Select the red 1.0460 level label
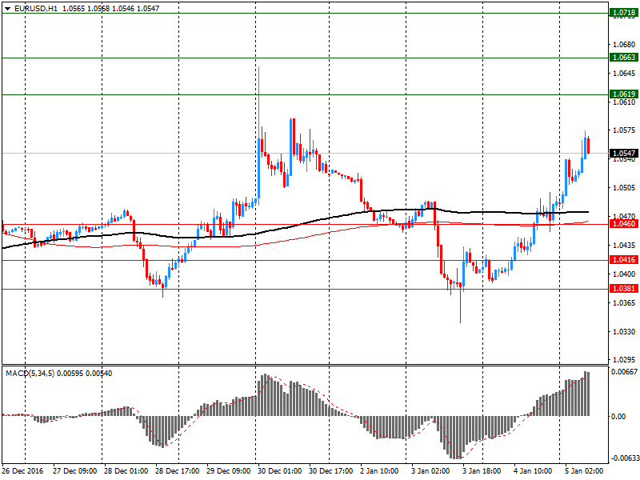 (x=624, y=224)
